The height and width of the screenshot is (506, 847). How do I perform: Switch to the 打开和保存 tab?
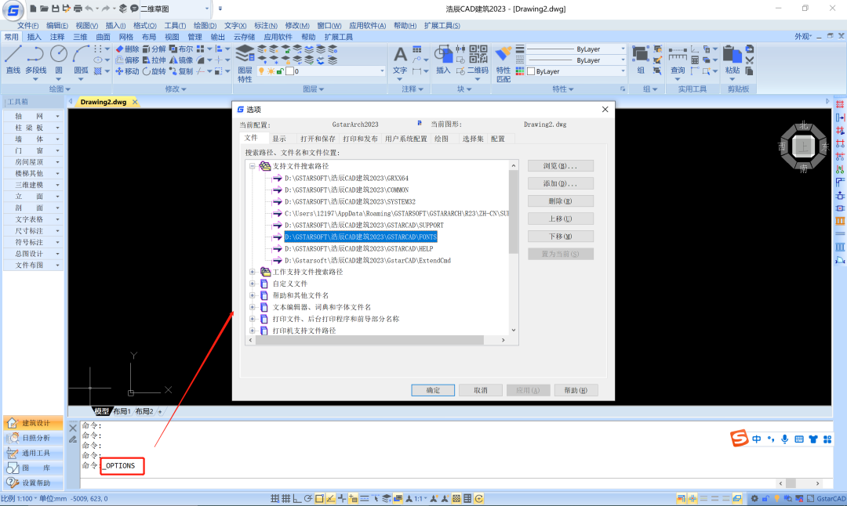(318, 139)
